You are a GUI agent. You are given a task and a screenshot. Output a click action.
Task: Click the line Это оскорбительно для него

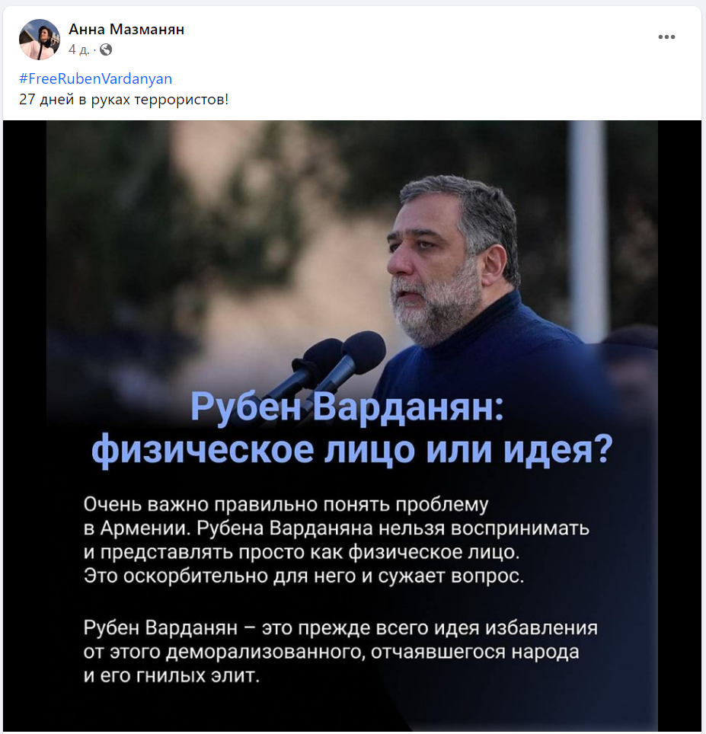pyautogui.click(x=304, y=576)
